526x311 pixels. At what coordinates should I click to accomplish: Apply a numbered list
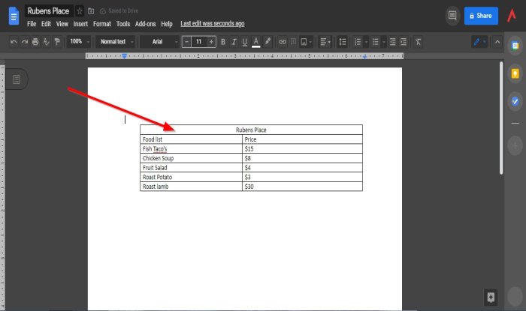pyautogui.click(x=358, y=42)
